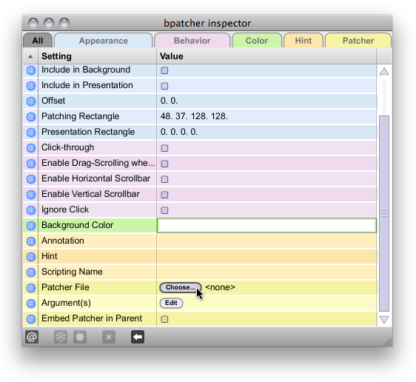Viewport: 416px width, 382px height.
Task: Open the Background Color swatch
Action: (266, 226)
